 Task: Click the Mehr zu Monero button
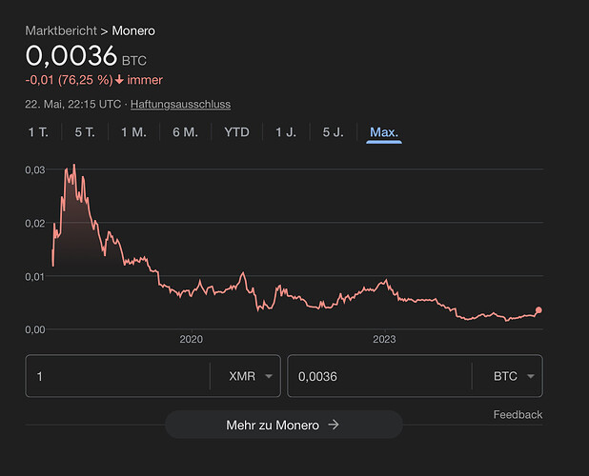(x=284, y=425)
